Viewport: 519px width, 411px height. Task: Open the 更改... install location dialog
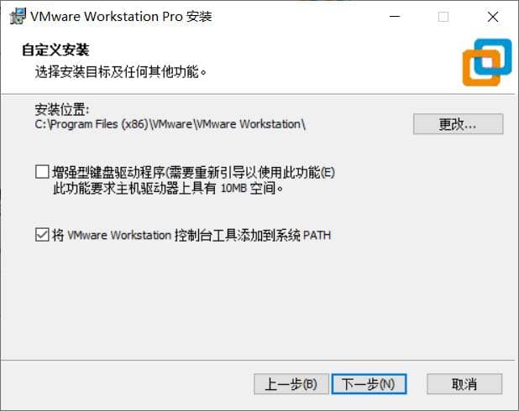tap(458, 124)
